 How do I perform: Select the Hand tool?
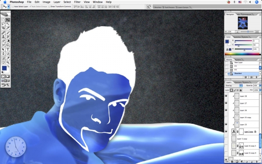tap(3, 62)
